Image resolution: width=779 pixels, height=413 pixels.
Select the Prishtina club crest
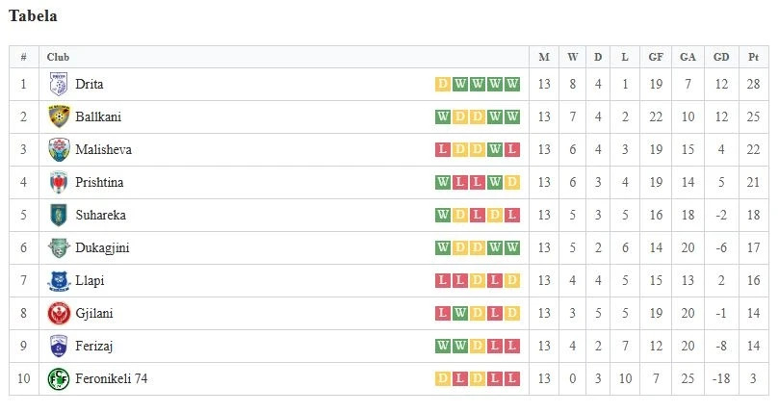click(59, 182)
